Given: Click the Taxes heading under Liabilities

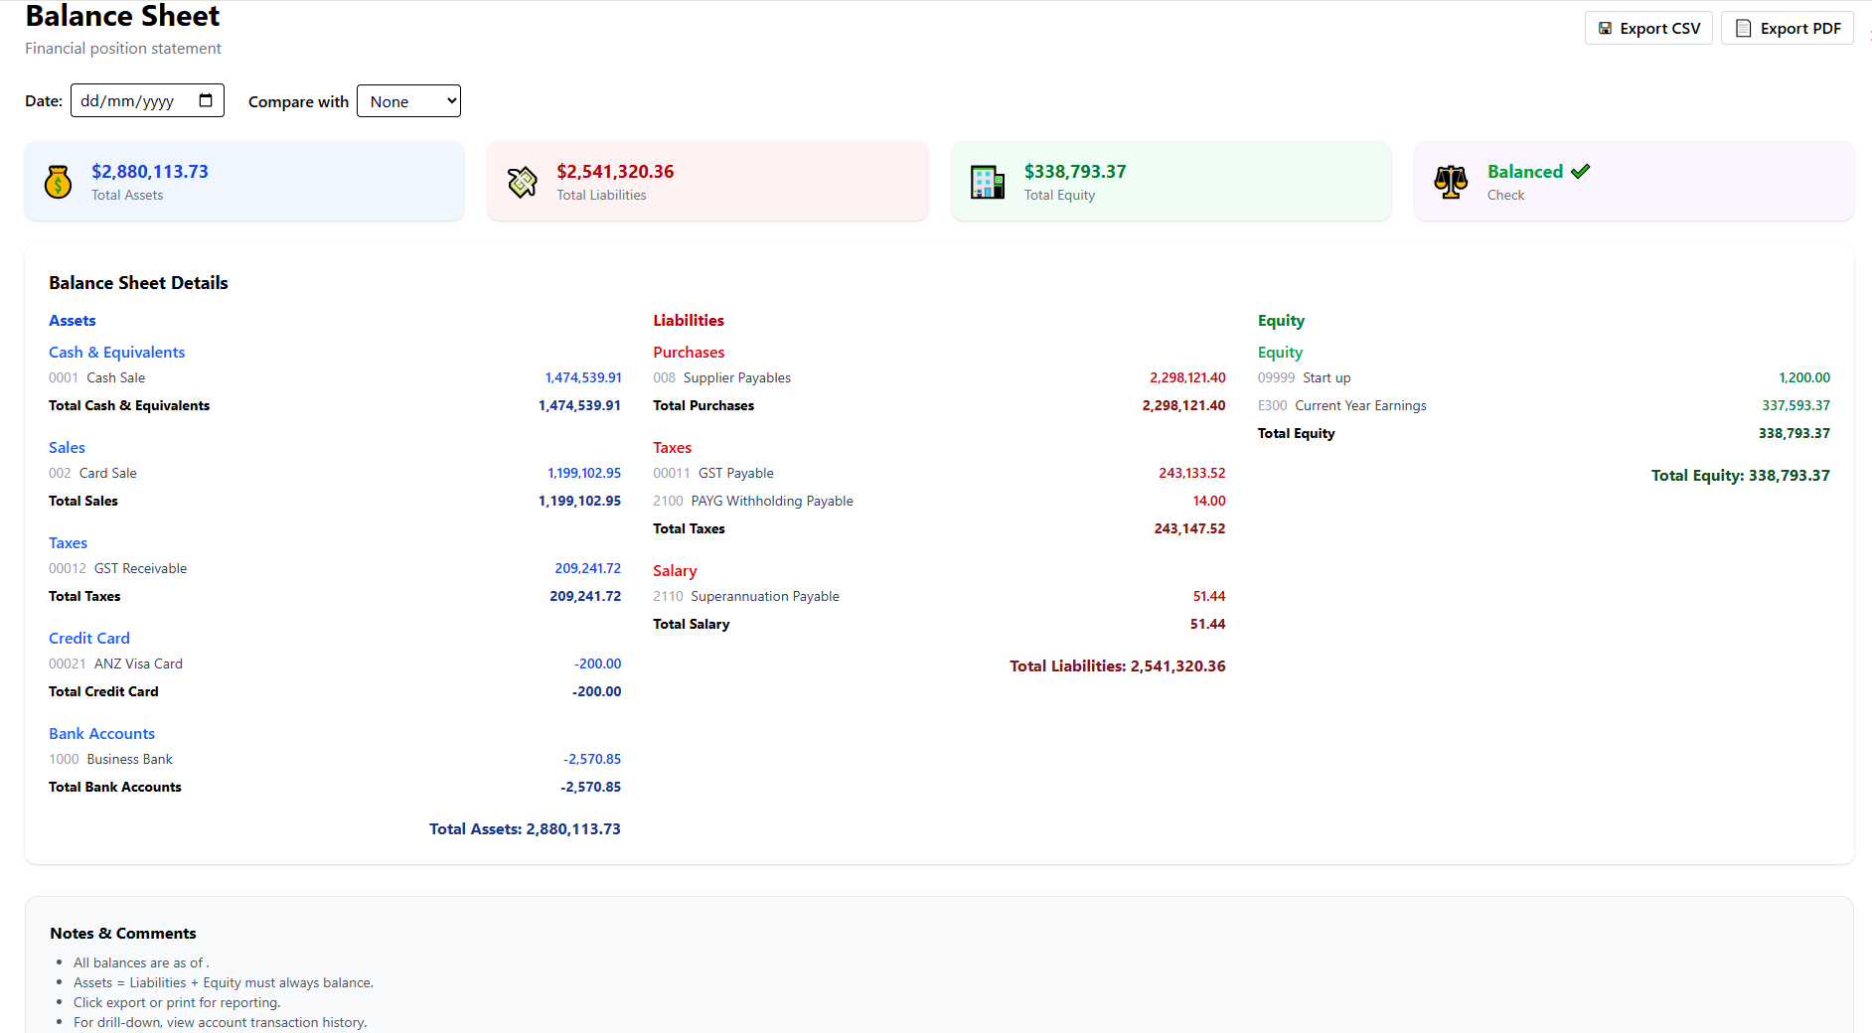Looking at the screenshot, I should coord(673,447).
